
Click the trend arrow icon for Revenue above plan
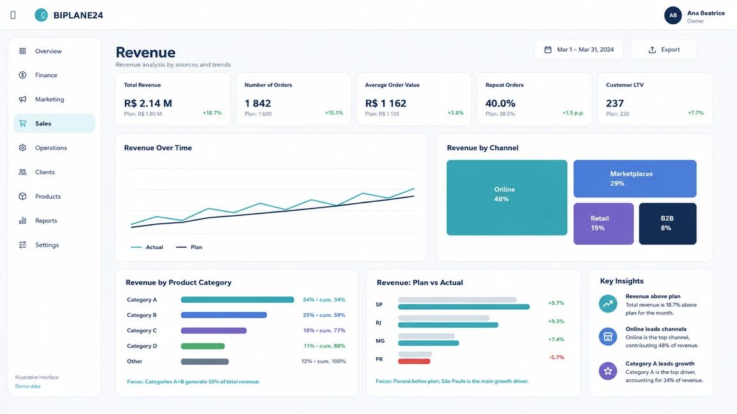(x=608, y=303)
